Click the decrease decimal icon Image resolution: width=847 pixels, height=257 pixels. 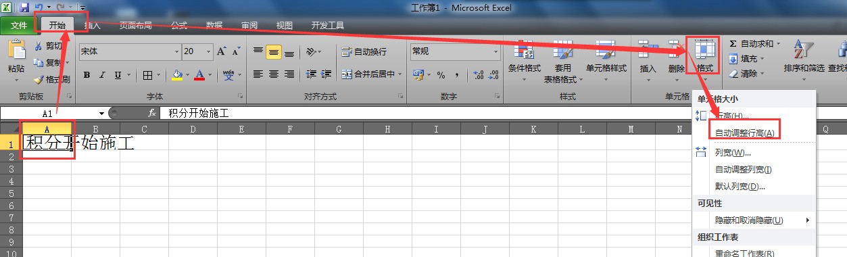click(493, 75)
